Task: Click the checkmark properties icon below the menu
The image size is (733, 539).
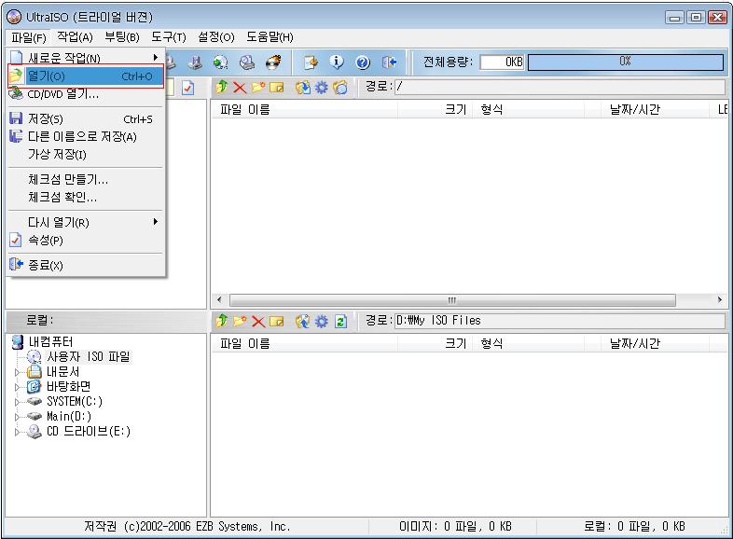Action: tap(187, 88)
